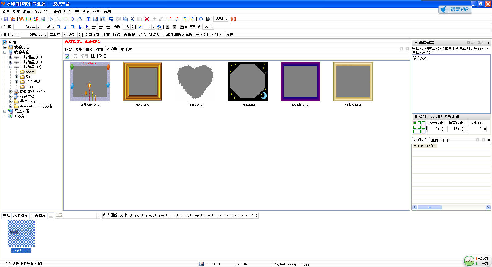Click the 图像设置 button
Image resolution: width=492 pixels, height=267 pixels.
[x=92, y=35]
